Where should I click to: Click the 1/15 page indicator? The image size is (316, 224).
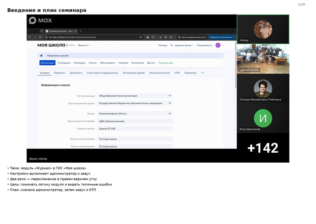click(301, 4)
